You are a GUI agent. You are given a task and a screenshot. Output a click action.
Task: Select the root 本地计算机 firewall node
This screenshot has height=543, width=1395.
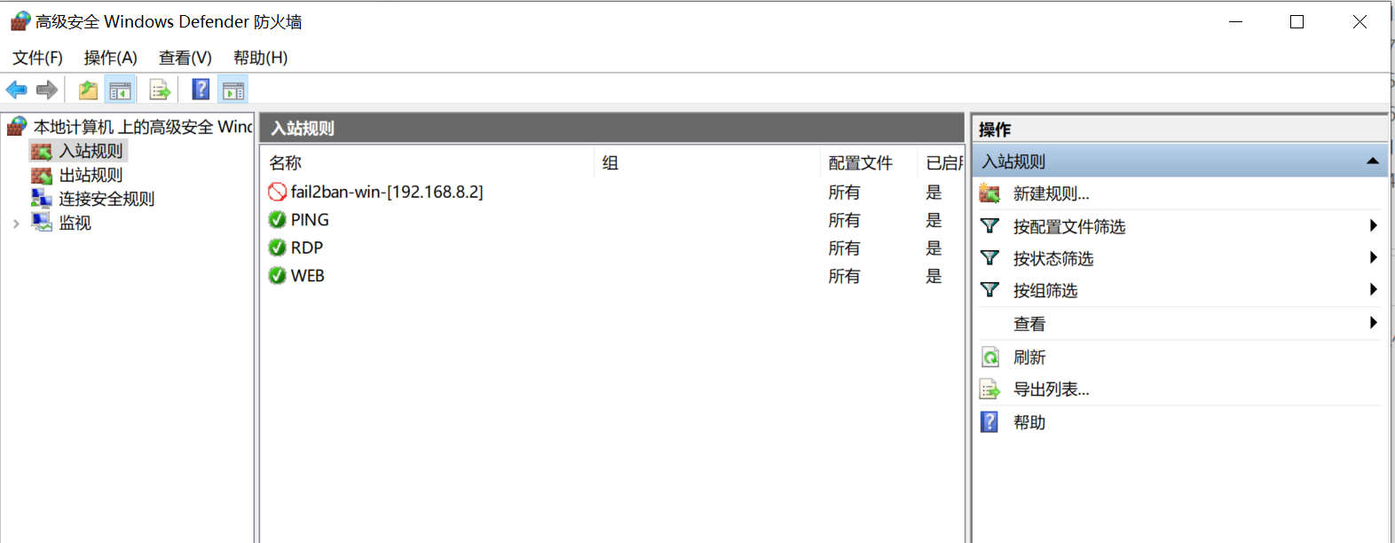tap(143, 127)
